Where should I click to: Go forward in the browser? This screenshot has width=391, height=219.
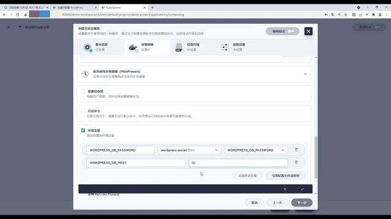tap(11, 15)
